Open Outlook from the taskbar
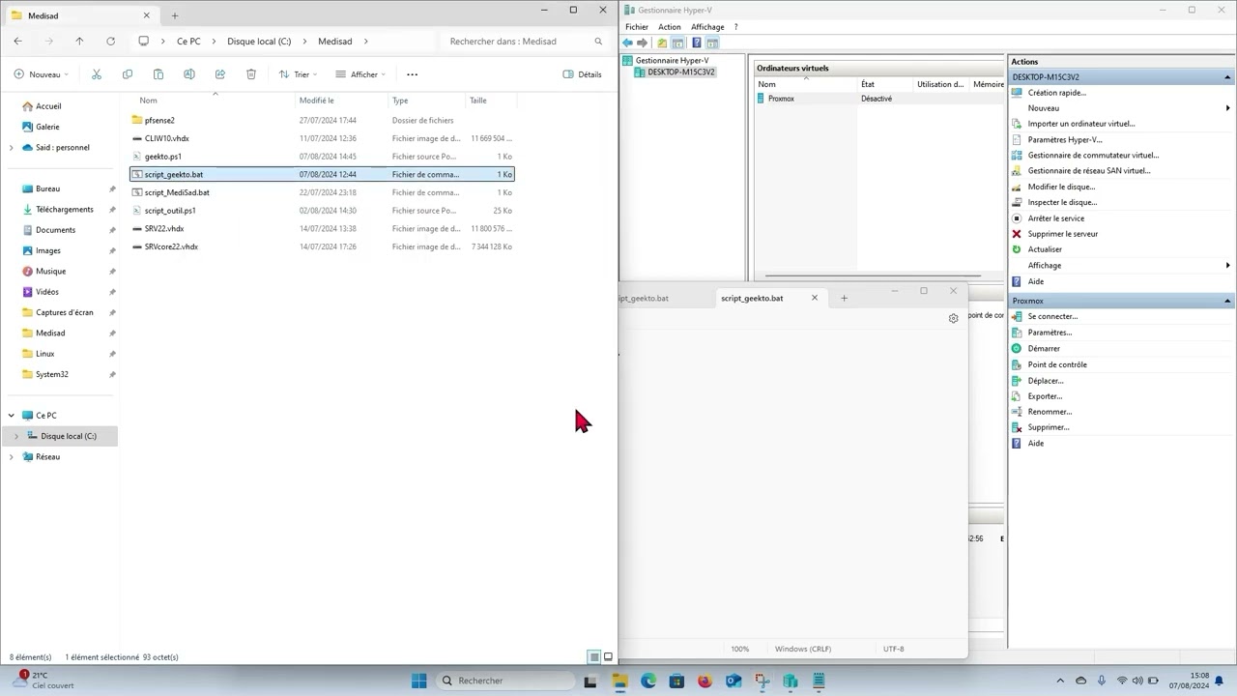Image resolution: width=1237 pixels, height=696 pixels. pos(734,681)
